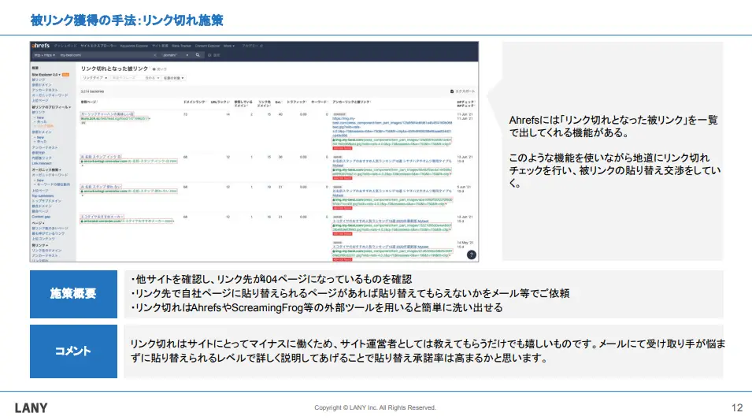Open お名前 スタンプ 使わない referring page
Screen dimensions: 752x420
(101, 187)
